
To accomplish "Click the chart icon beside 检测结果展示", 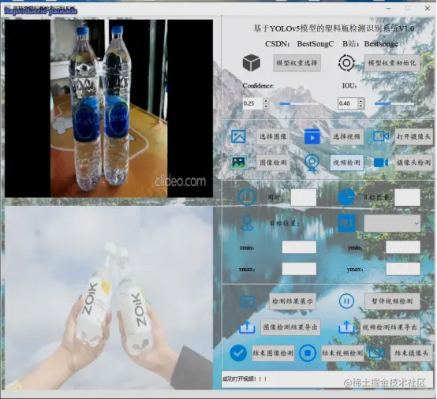I will pyautogui.click(x=247, y=301).
